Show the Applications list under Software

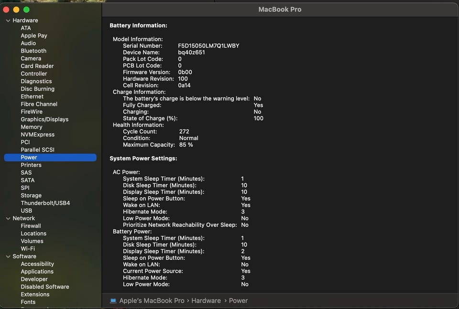37,272
